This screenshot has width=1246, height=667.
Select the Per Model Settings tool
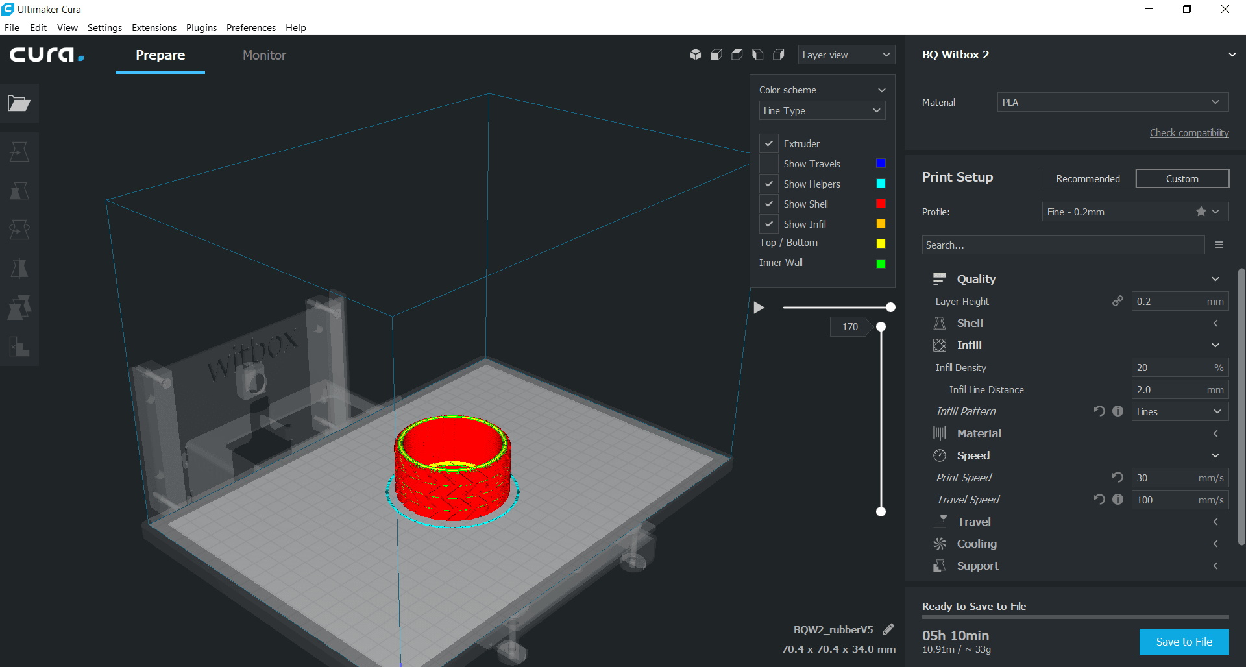click(x=19, y=308)
